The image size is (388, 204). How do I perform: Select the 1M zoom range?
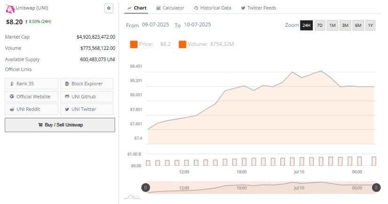[333, 25]
